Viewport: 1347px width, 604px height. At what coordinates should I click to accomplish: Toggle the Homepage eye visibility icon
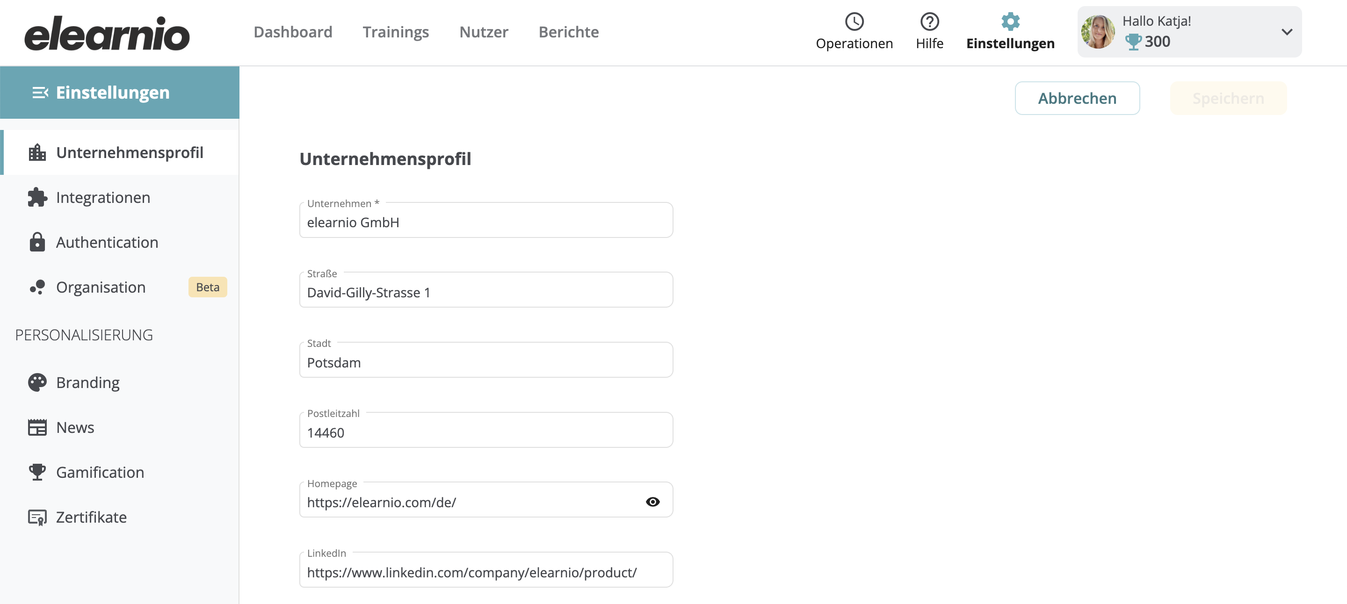pos(652,502)
